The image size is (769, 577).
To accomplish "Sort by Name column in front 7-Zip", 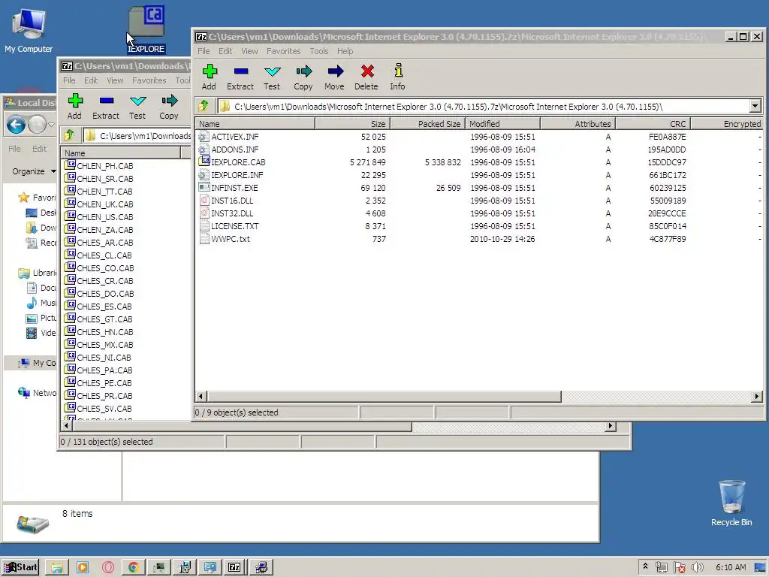I will coord(255,124).
